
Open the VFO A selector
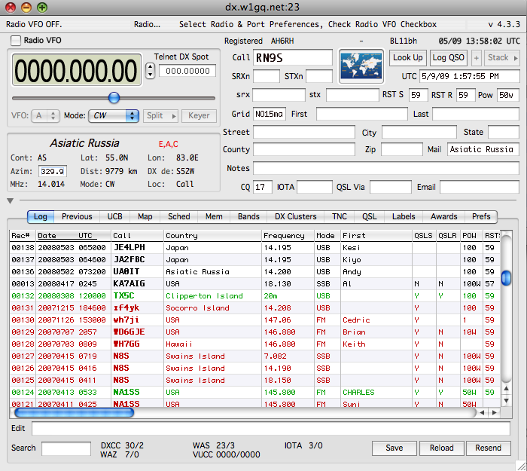[45, 116]
